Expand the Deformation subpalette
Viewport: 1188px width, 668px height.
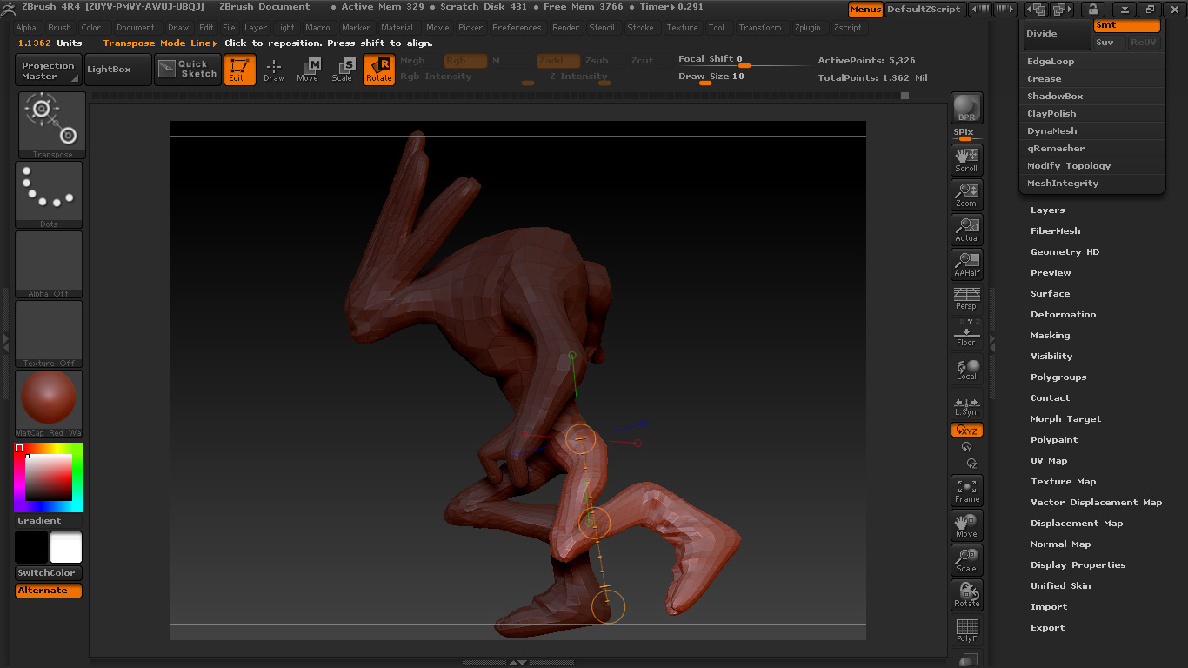1063,315
